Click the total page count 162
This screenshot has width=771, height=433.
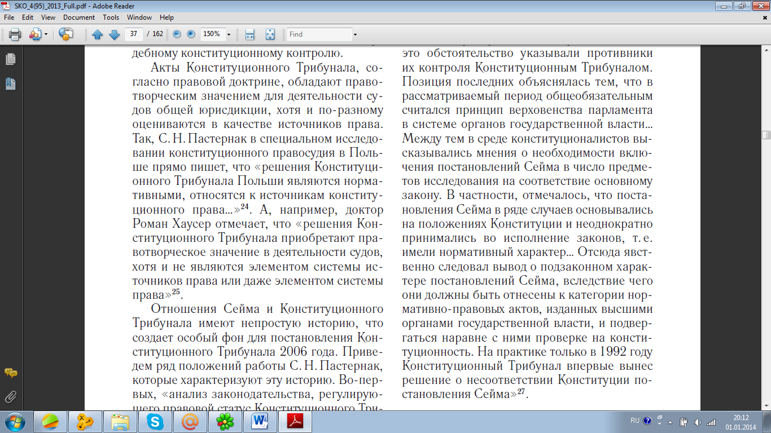click(157, 34)
